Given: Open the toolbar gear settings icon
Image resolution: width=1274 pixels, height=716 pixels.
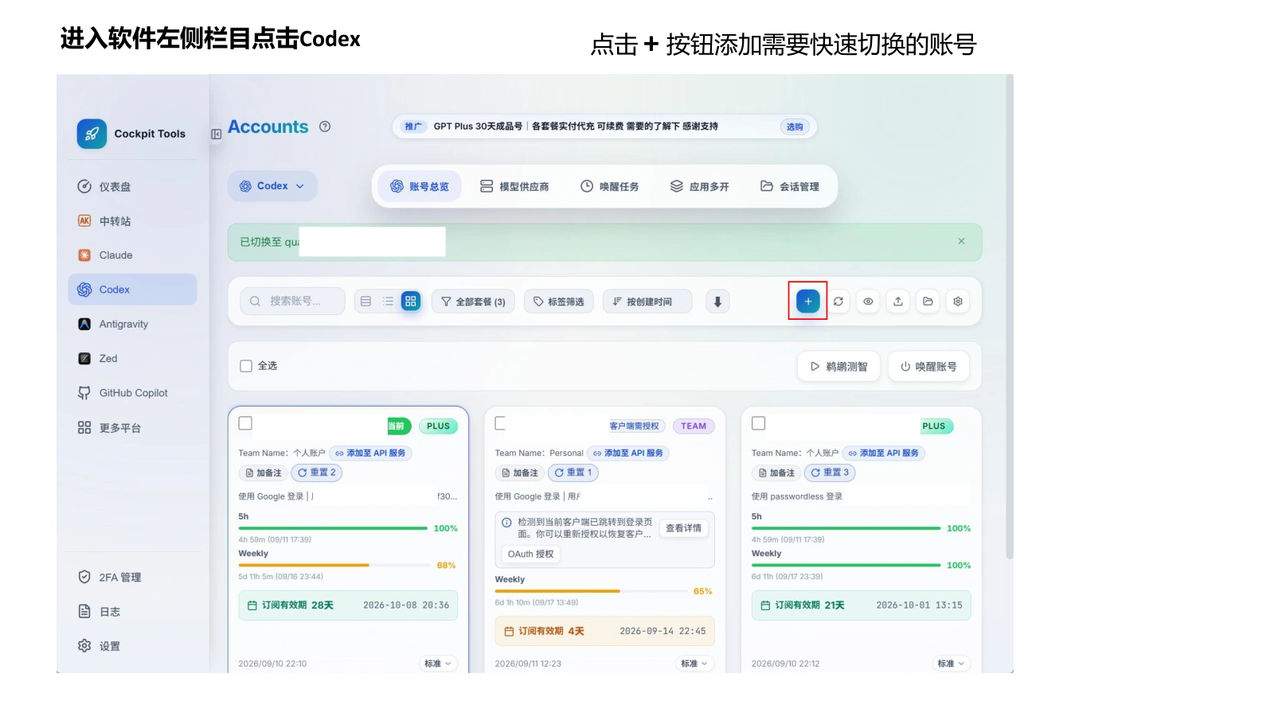Looking at the screenshot, I should (x=958, y=302).
